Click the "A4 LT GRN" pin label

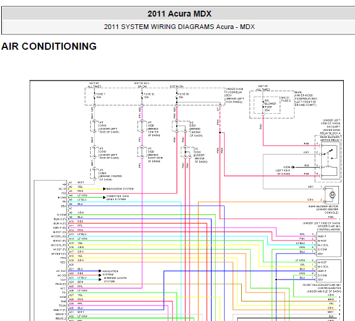tap(78, 195)
